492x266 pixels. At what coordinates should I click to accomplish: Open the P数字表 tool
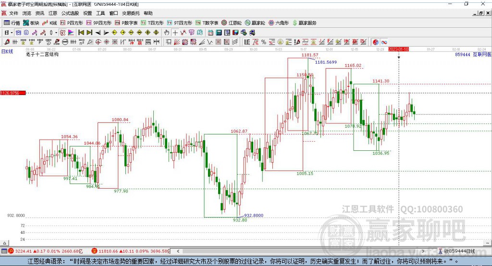pyautogui.click(x=126, y=23)
